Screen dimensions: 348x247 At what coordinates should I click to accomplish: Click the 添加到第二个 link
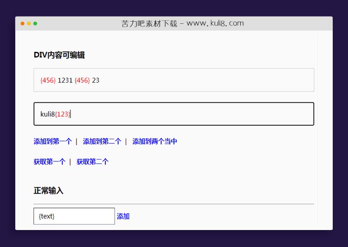click(101, 141)
